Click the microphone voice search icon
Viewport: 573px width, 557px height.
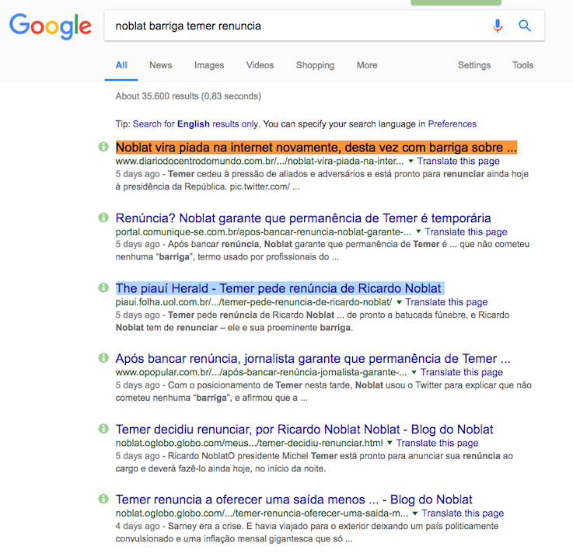[x=498, y=26]
